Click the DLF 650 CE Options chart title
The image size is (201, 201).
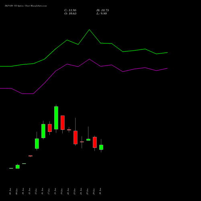click(x=26, y=6)
